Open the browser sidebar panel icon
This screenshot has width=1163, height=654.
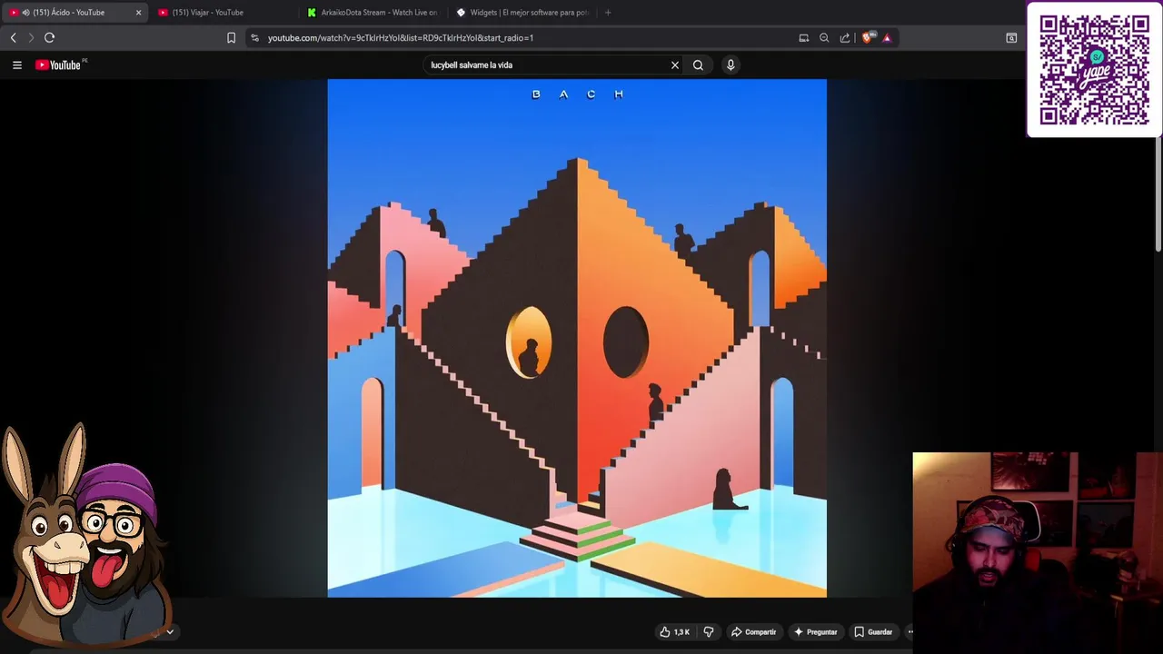click(1011, 38)
